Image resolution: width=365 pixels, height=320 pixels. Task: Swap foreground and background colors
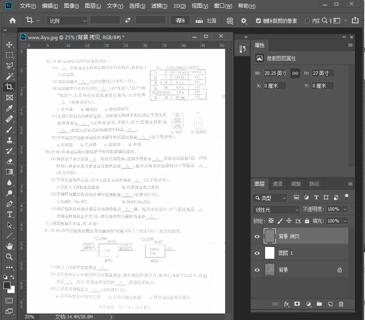click(x=12, y=277)
